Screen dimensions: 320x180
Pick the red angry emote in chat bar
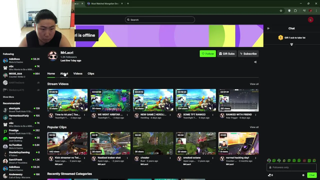point(304,160)
